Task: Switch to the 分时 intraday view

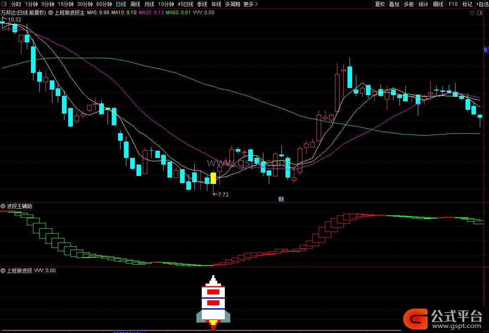Action: pyautogui.click(x=16, y=4)
